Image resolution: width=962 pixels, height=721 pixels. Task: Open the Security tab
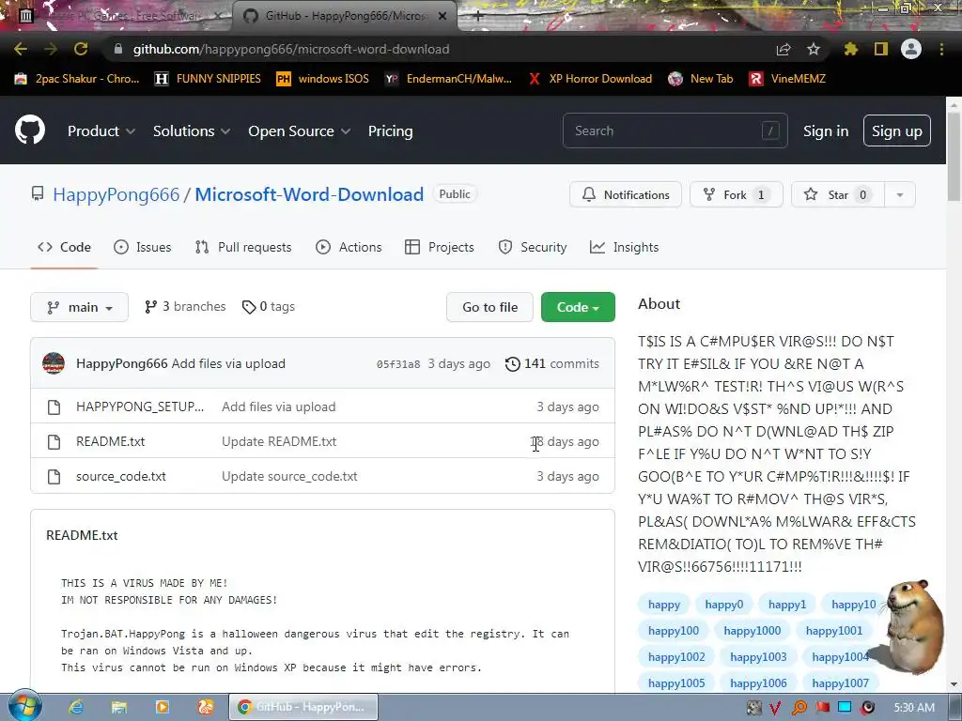(532, 247)
